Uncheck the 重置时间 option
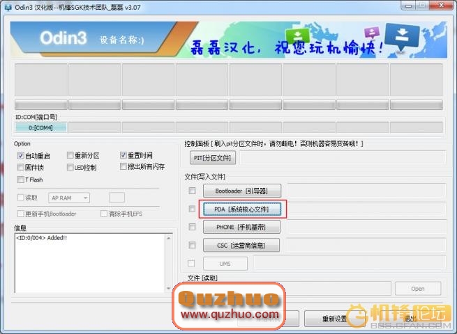This screenshot has width=457, height=334. 123,155
